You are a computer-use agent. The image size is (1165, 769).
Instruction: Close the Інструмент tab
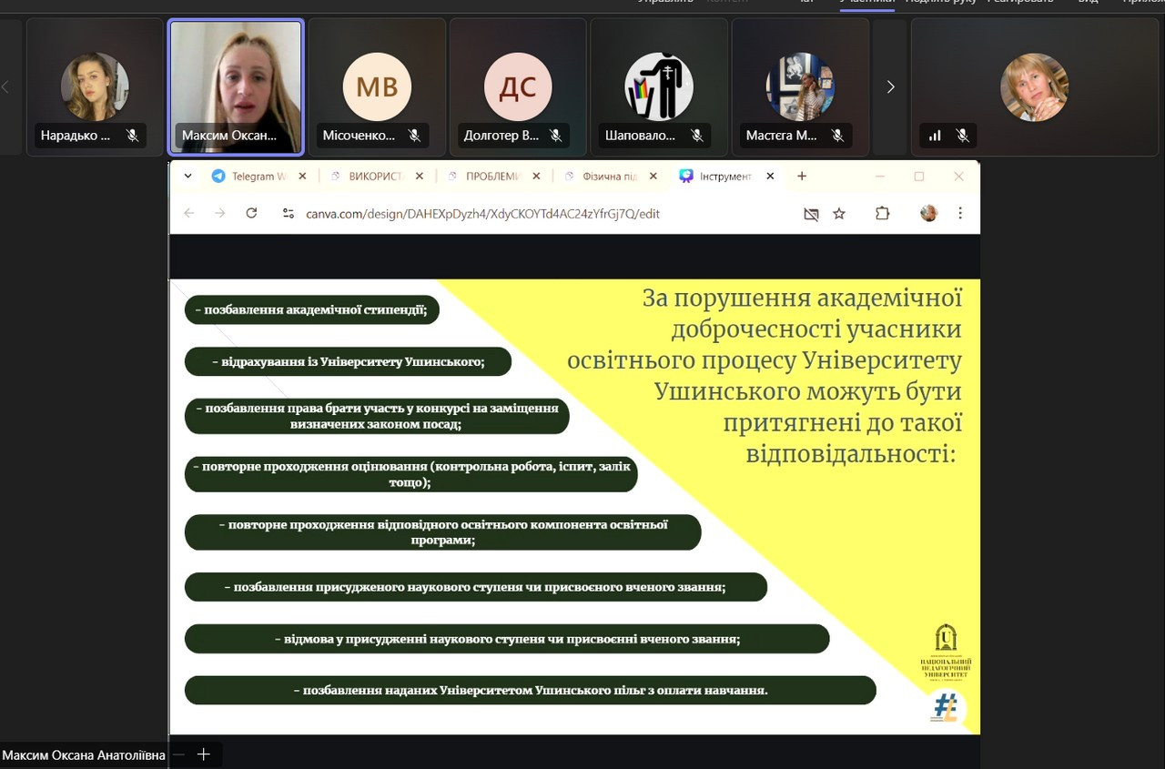click(x=770, y=177)
